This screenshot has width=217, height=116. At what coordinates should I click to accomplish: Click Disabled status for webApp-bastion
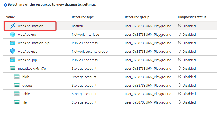(x=189, y=26)
